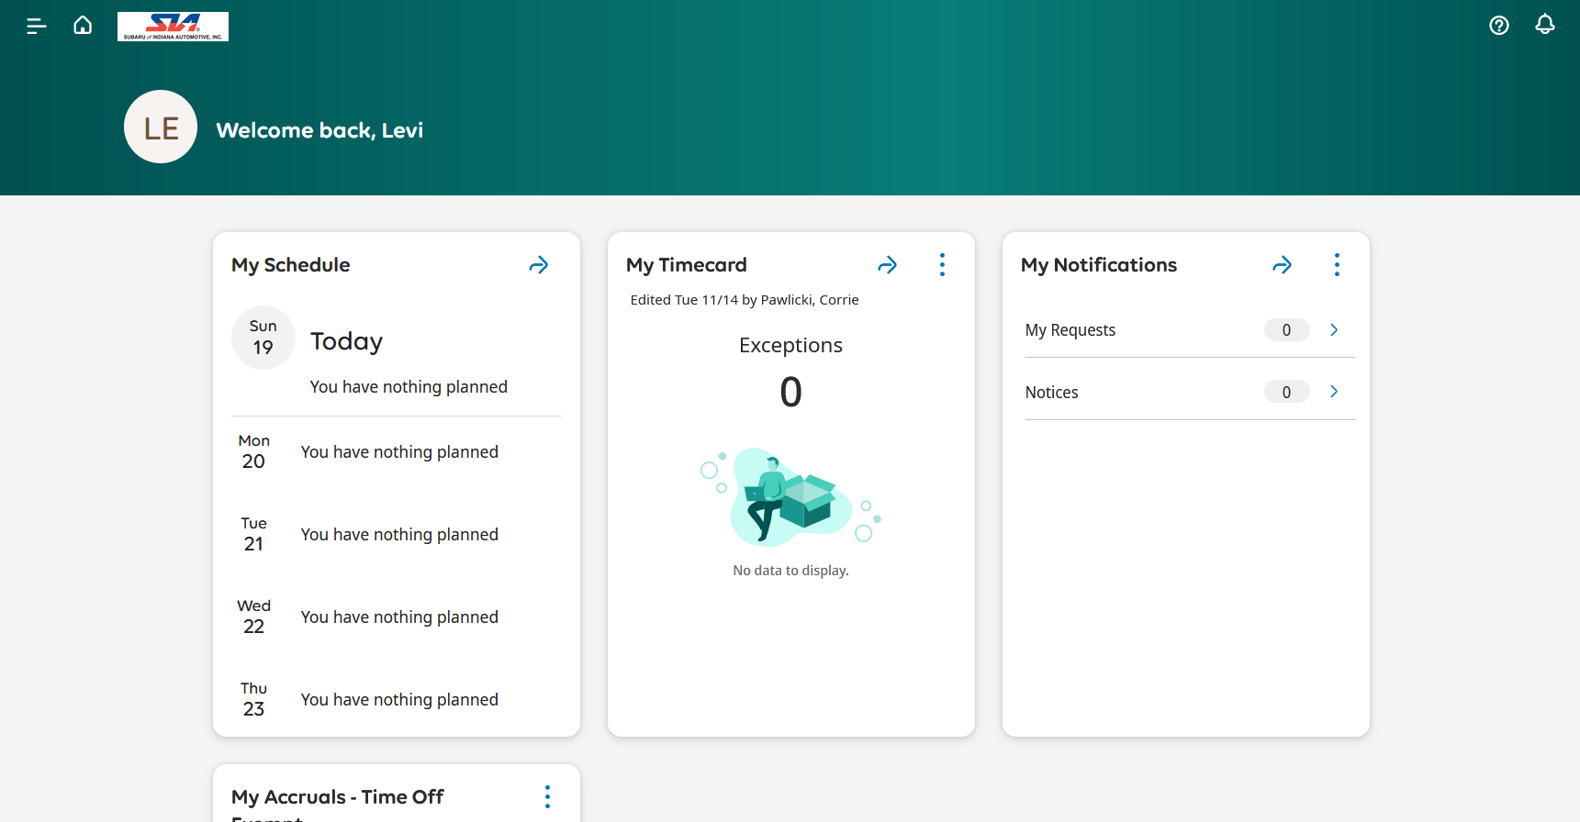
Task: Open My Schedule using its arrow icon
Action: [x=539, y=265]
